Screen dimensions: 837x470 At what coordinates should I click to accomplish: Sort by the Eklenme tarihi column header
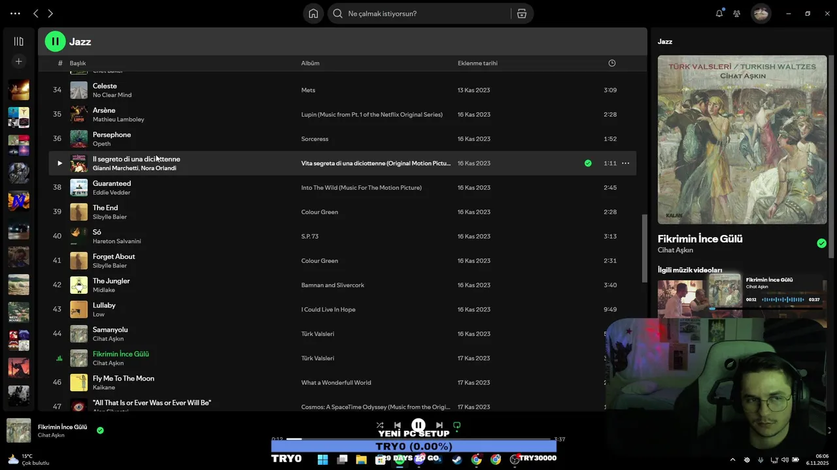(x=477, y=63)
